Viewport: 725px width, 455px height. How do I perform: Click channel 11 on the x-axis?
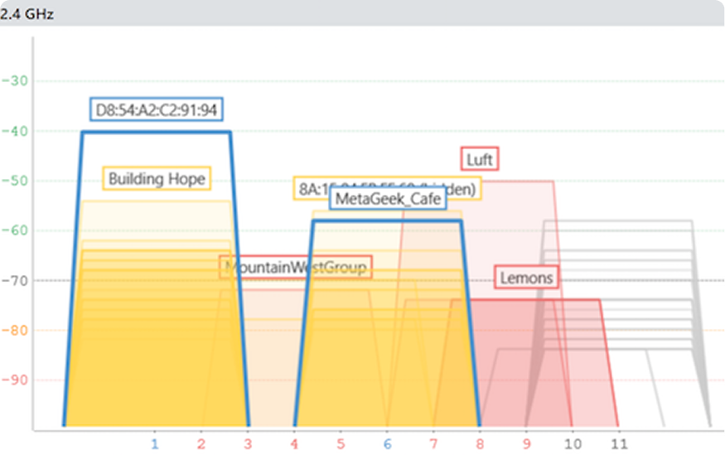pyautogui.click(x=618, y=443)
